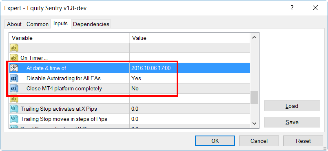This screenshot has width=328, height=151.
Task: Click the 1/2 icon beside 'Trailing Stop moves in steps of Pips'
Action: 14,119
